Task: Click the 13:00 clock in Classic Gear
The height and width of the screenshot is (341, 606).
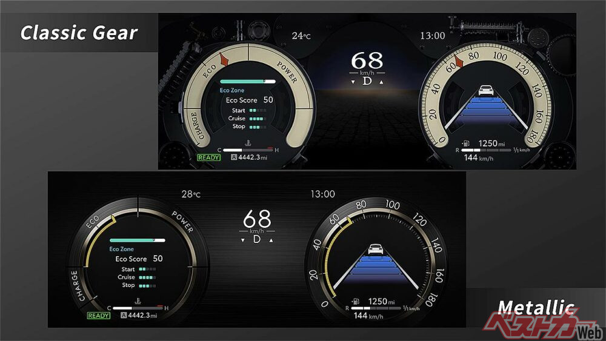Action: tap(433, 36)
